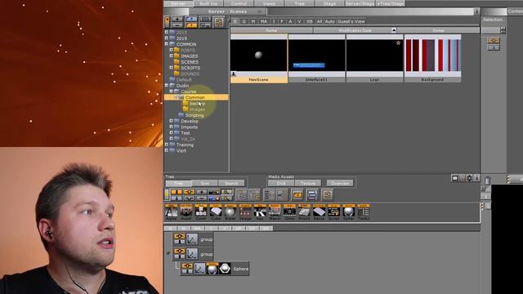Expand the FONTS folder
523x294 pixels.
point(171,50)
